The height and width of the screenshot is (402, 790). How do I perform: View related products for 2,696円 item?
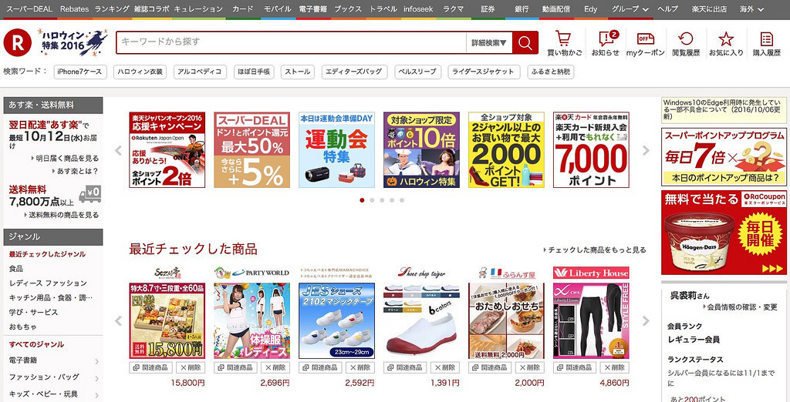click(236, 367)
